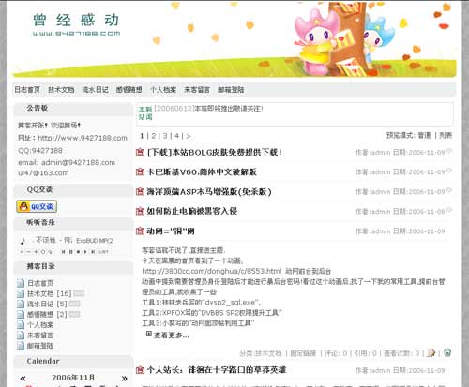This screenshot has height=387, width=469.
Task: Stop the music player
Action: pyautogui.click(x=78, y=252)
